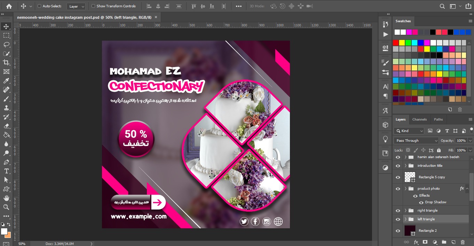Open the Fill slider dropdown arrow
Screen dimensions: 474x246
tap(471, 150)
